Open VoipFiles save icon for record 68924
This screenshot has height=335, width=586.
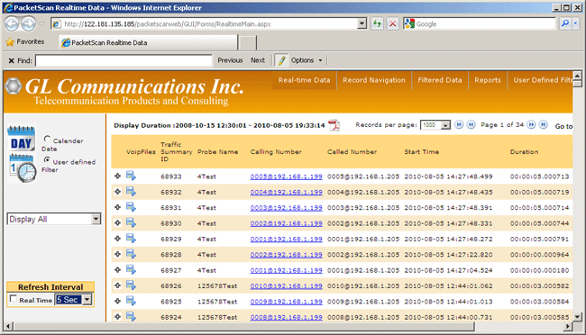point(131,316)
